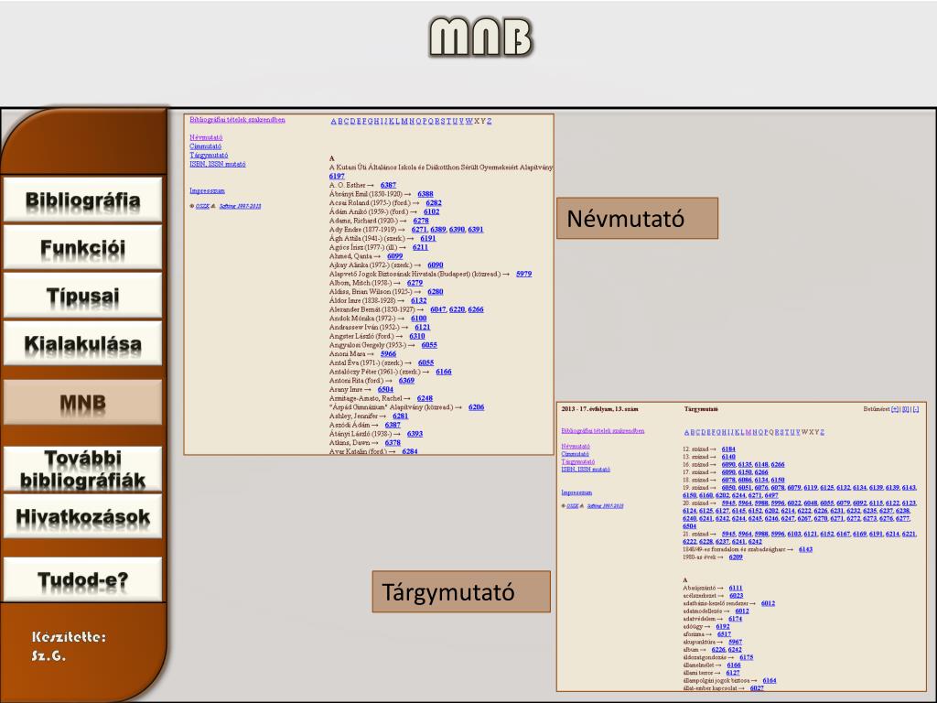Click the large Tárgymutató label box

[x=461, y=592]
